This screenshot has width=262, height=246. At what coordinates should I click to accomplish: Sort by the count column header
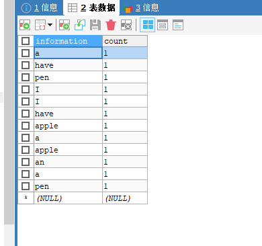(x=125, y=41)
